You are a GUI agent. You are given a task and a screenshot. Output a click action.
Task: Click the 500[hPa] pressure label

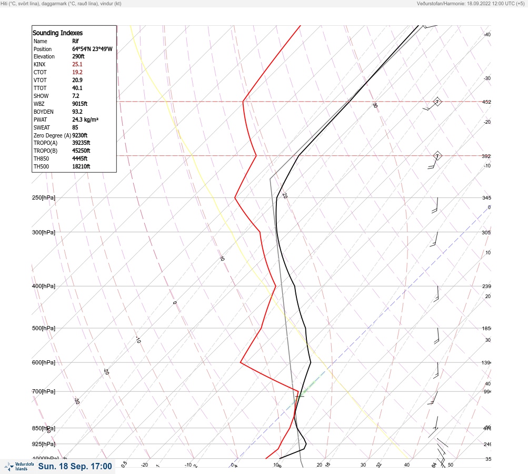(44, 328)
